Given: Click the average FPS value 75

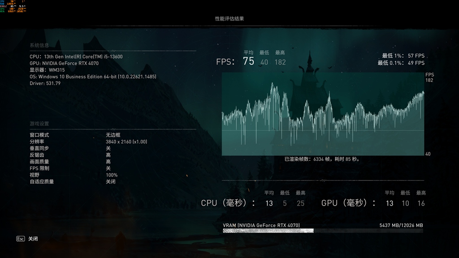Looking at the screenshot, I should (x=248, y=61).
